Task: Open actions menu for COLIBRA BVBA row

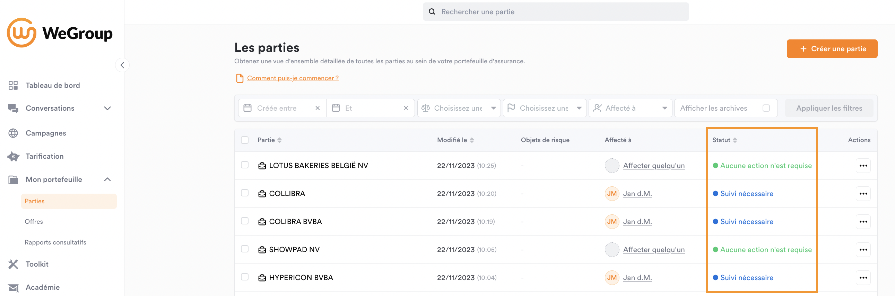Action: [863, 222]
